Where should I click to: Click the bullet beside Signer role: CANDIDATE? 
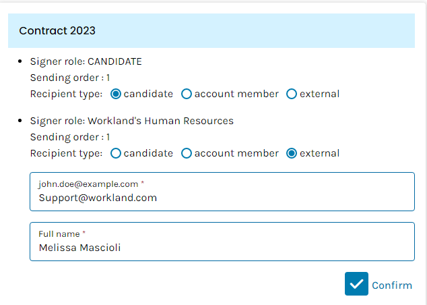(23, 61)
